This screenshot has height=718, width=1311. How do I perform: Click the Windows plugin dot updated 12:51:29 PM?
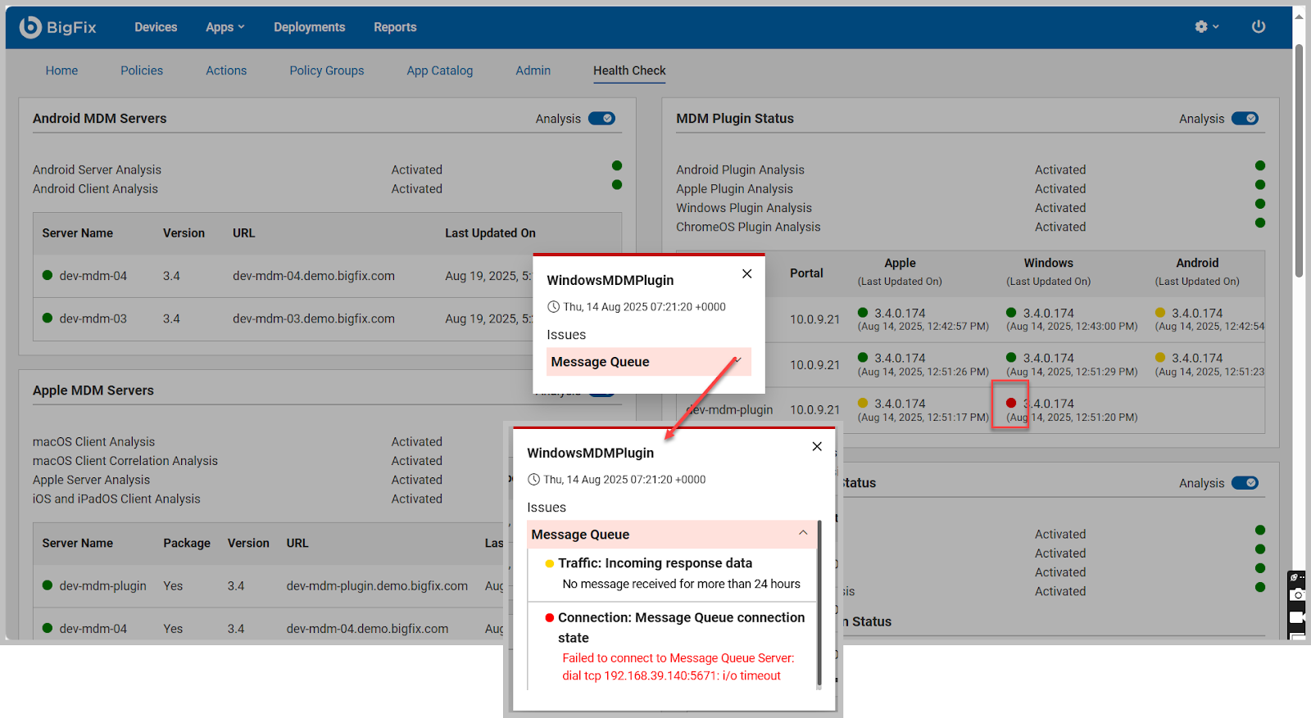1011,358
